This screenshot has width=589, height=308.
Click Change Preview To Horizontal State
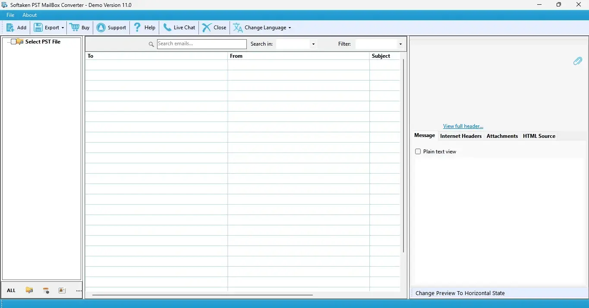pyautogui.click(x=460, y=293)
